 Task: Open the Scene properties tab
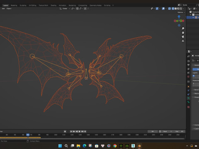(189, 73)
